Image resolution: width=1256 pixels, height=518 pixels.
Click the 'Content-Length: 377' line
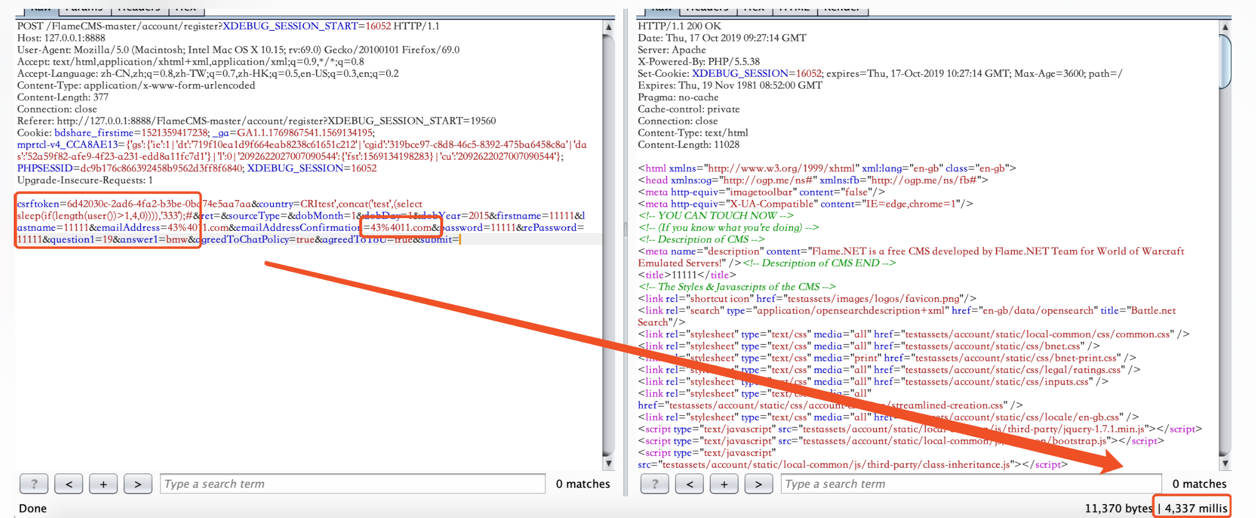coord(63,97)
